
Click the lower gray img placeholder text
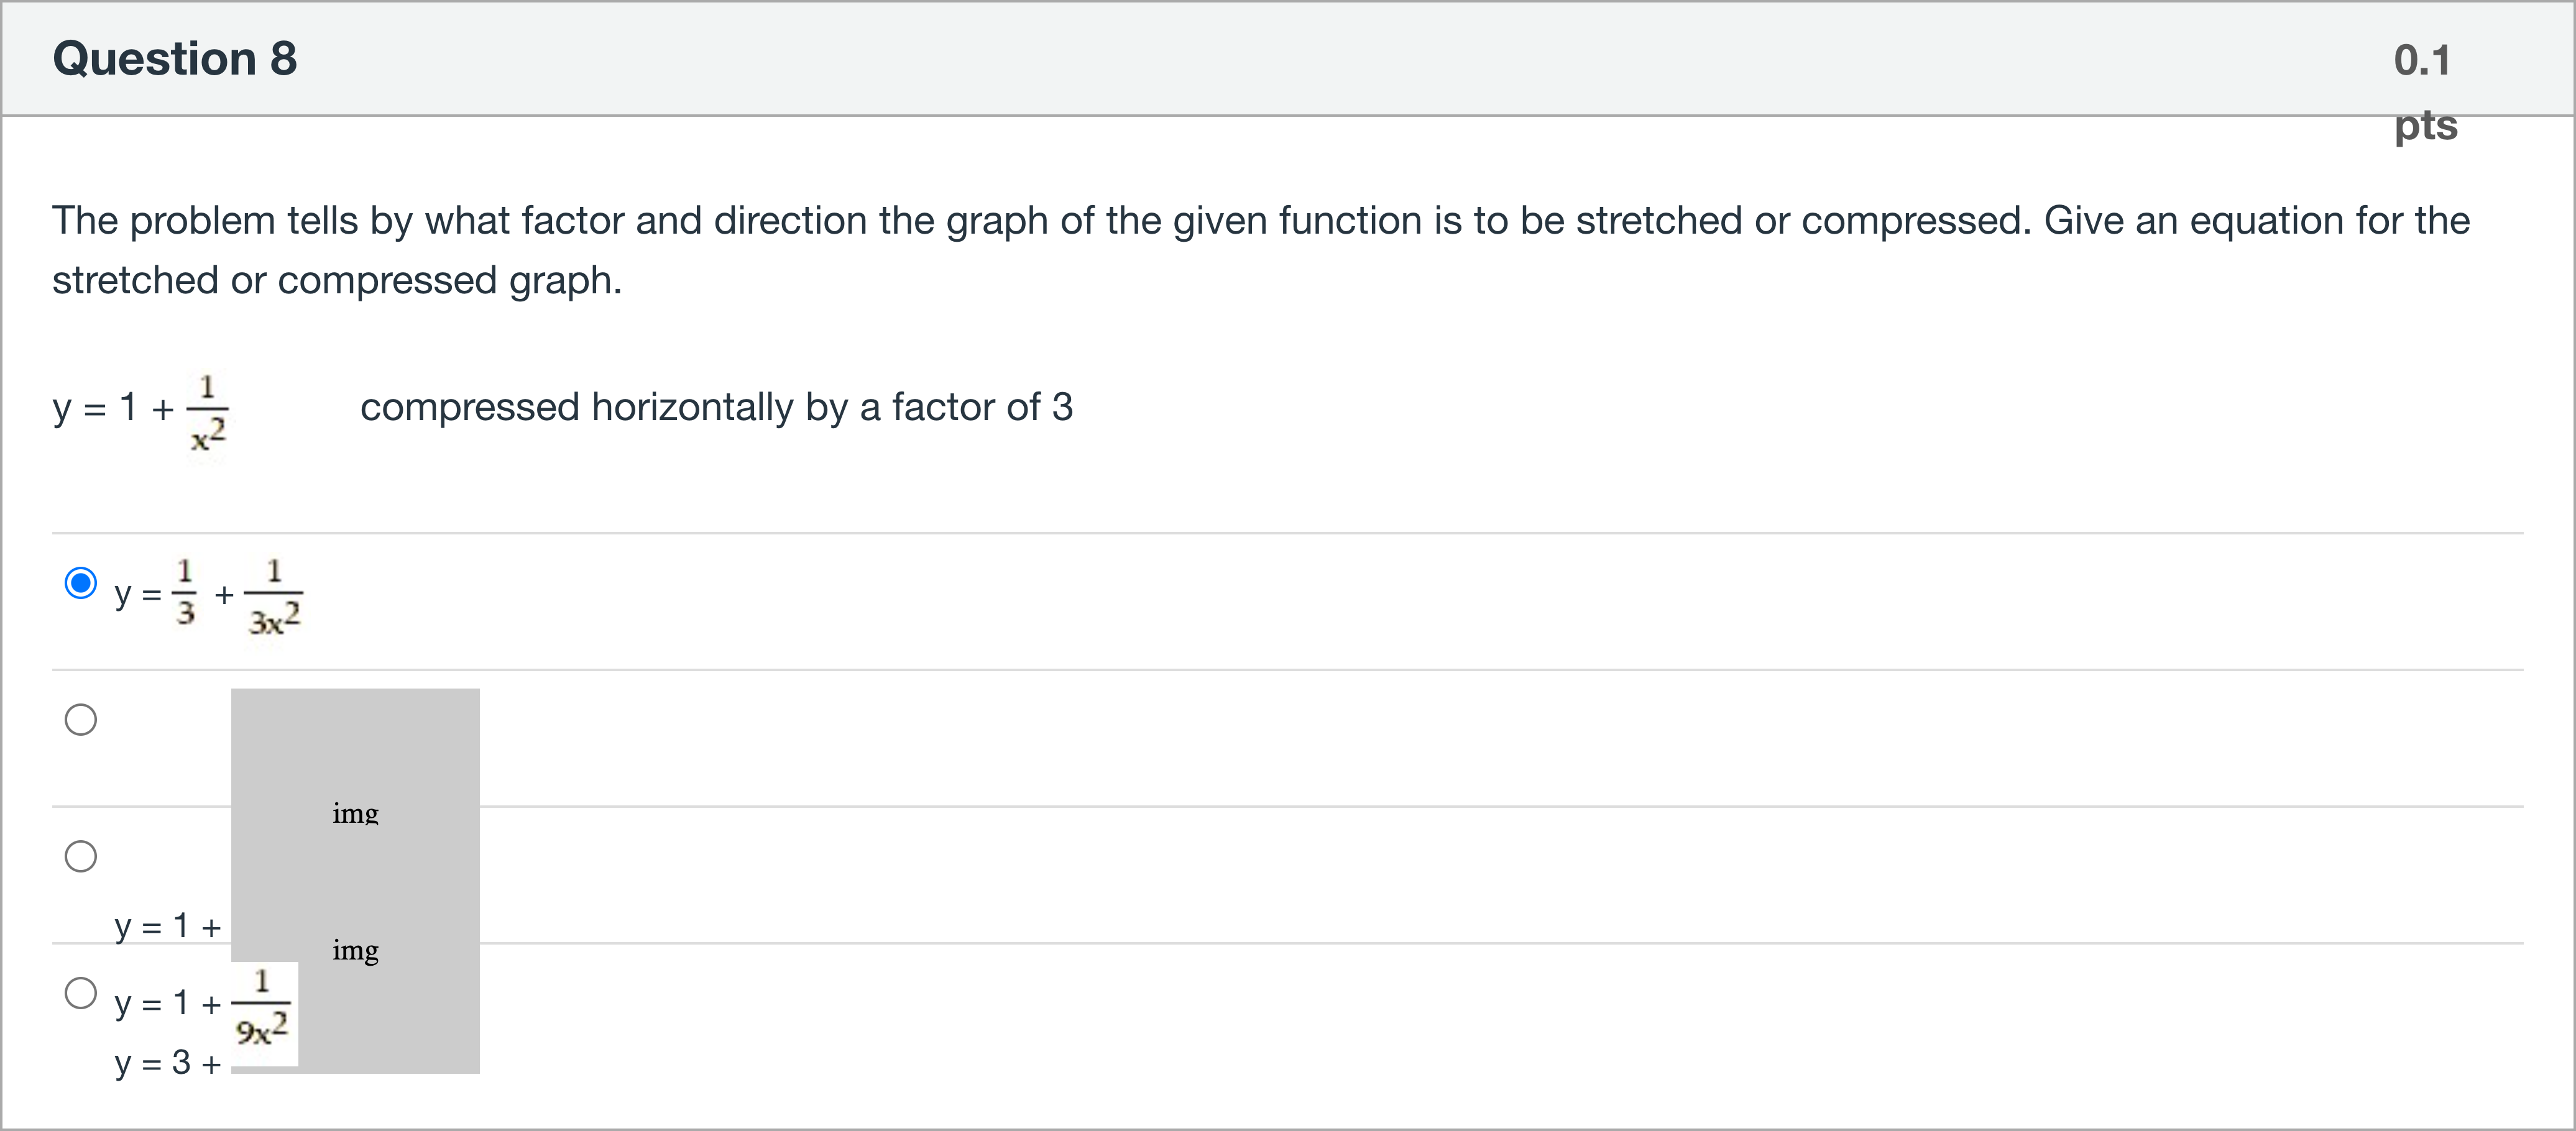pyautogui.click(x=355, y=950)
